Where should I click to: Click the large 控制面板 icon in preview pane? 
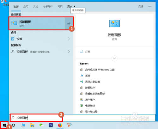click(114, 23)
